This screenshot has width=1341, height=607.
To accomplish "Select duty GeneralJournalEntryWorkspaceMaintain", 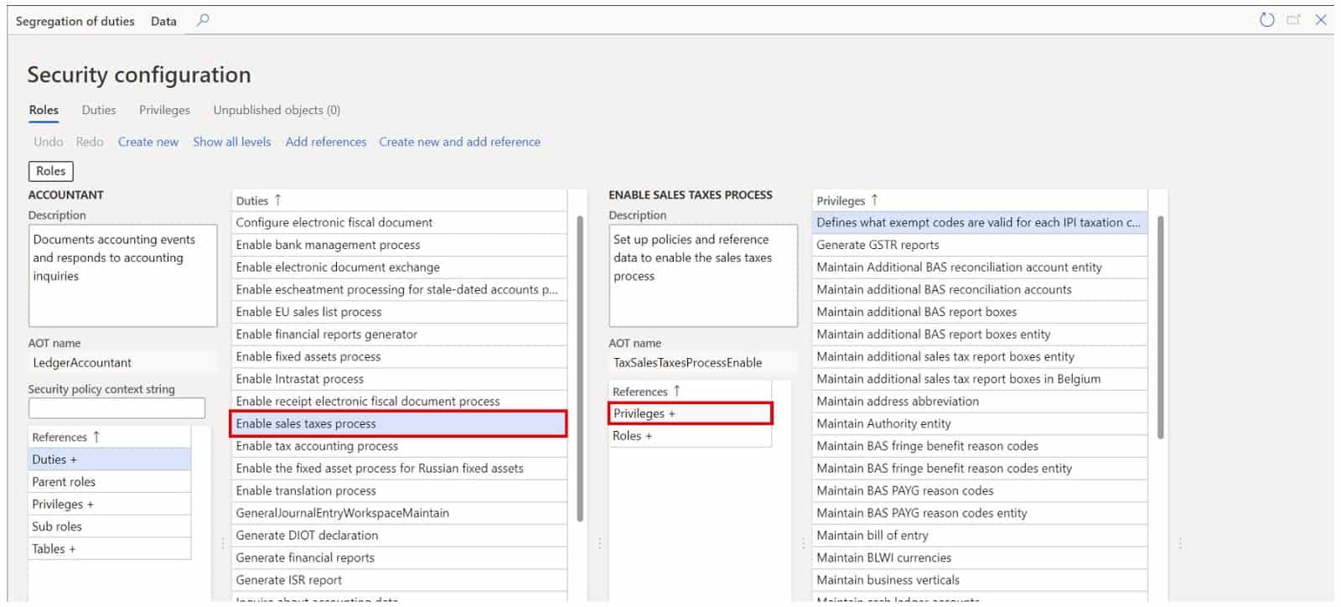I will [399, 513].
